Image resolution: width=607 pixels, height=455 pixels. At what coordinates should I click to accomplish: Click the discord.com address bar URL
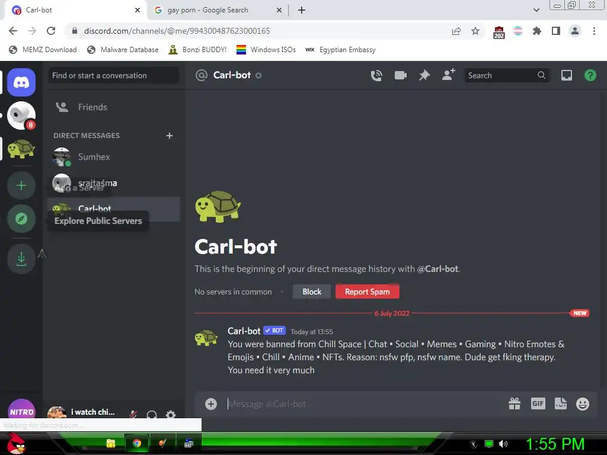click(177, 31)
